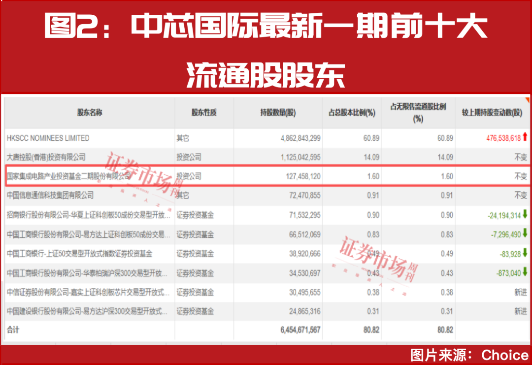Click the green down arrow beside -83,928
The image size is (532, 365).
point(525,252)
